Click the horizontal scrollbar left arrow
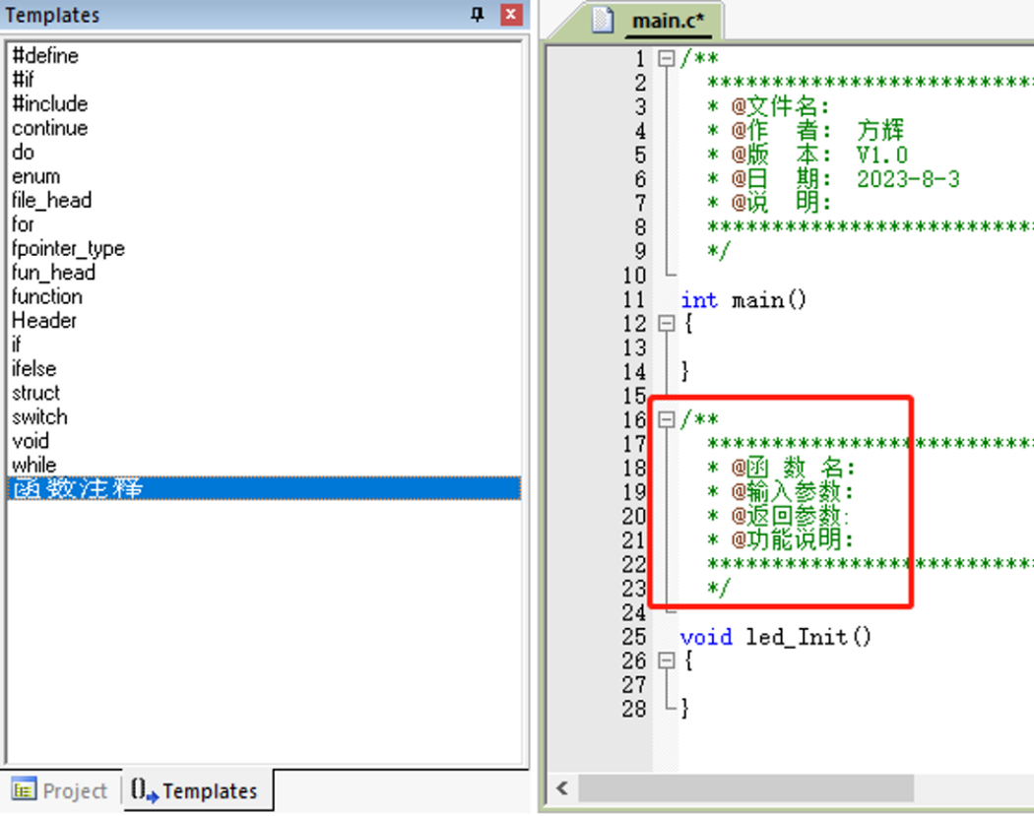Viewport: 1034px width, 816px height. coord(562,788)
